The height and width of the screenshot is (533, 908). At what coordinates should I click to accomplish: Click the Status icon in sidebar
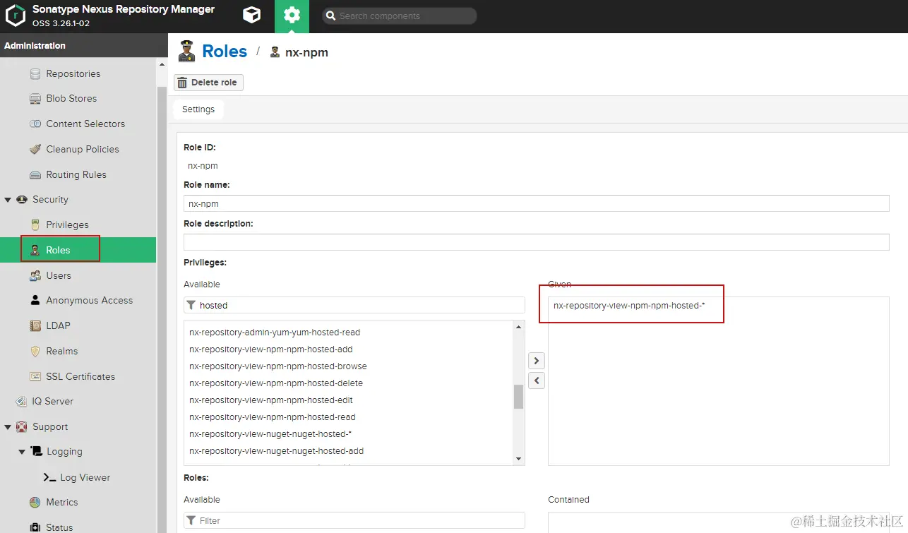pos(35,527)
